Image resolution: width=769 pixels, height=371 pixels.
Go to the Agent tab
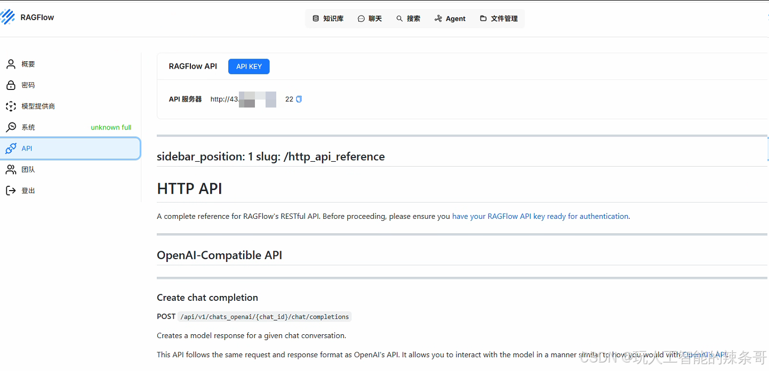click(x=450, y=19)
